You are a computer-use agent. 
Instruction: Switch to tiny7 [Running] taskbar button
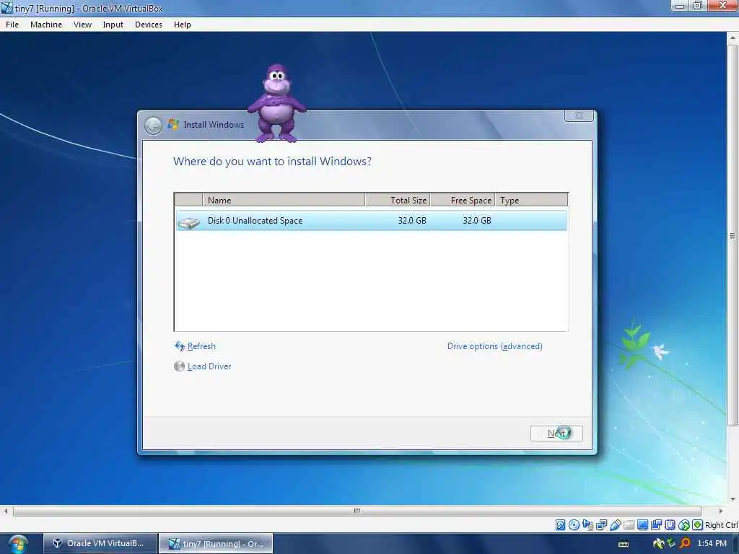(216, 543)
